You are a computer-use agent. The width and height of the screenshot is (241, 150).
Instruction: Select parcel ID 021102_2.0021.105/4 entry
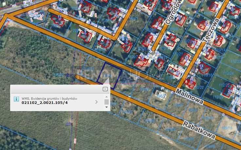click(x=45, y=103)
